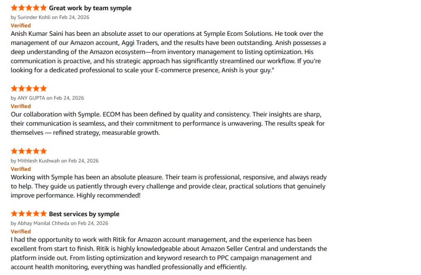Select reviewer name Surinder Kohli
This screenshot has height=275, width=421.
coord(34,17)
